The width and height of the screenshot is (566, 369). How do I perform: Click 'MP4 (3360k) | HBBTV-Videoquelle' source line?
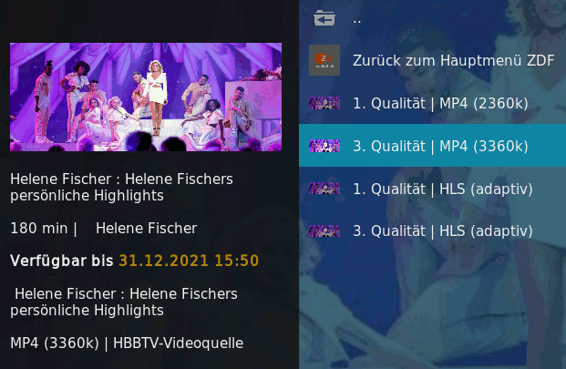pyautogui.click(x=127, y=343)
